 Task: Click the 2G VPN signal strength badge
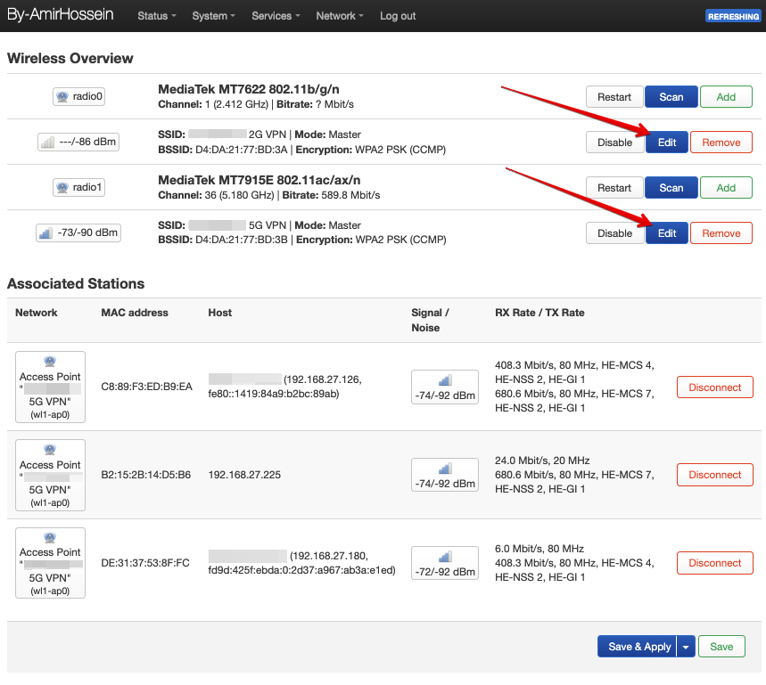tap(78, 143)
